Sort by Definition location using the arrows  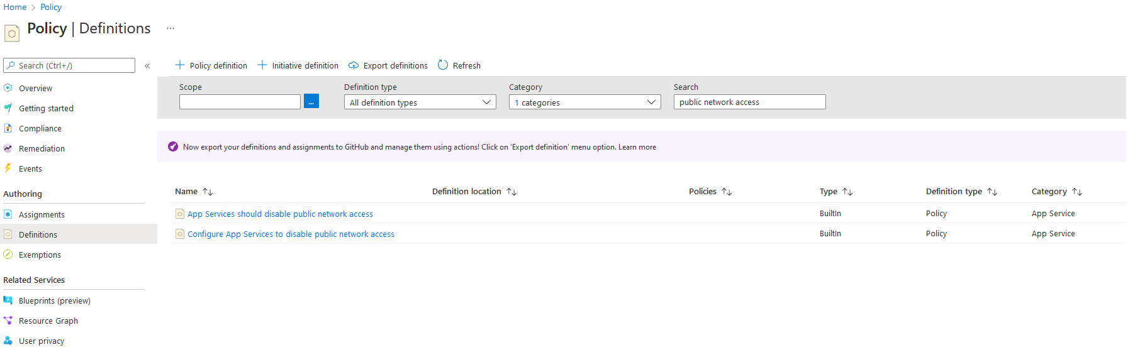(x=511, y=192)
